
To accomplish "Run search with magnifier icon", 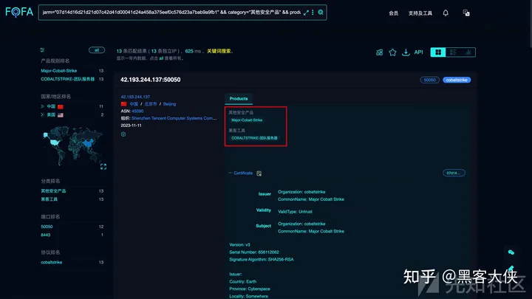I will pyautogui.click(x=320, y=13).
